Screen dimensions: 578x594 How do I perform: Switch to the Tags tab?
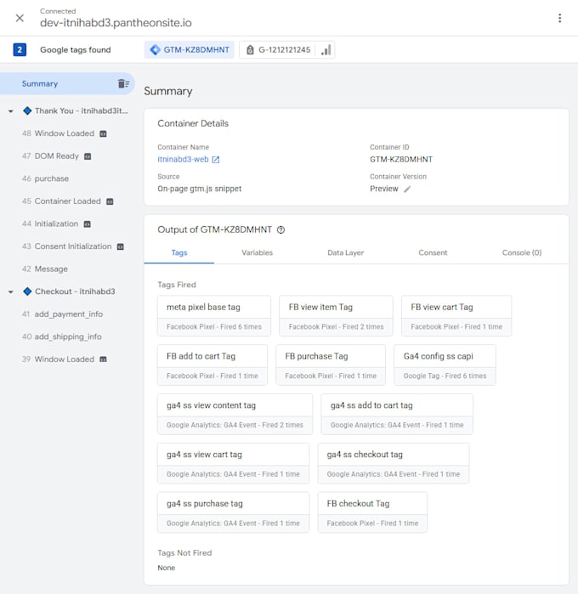pyautogui.click(x=179, y=252)
